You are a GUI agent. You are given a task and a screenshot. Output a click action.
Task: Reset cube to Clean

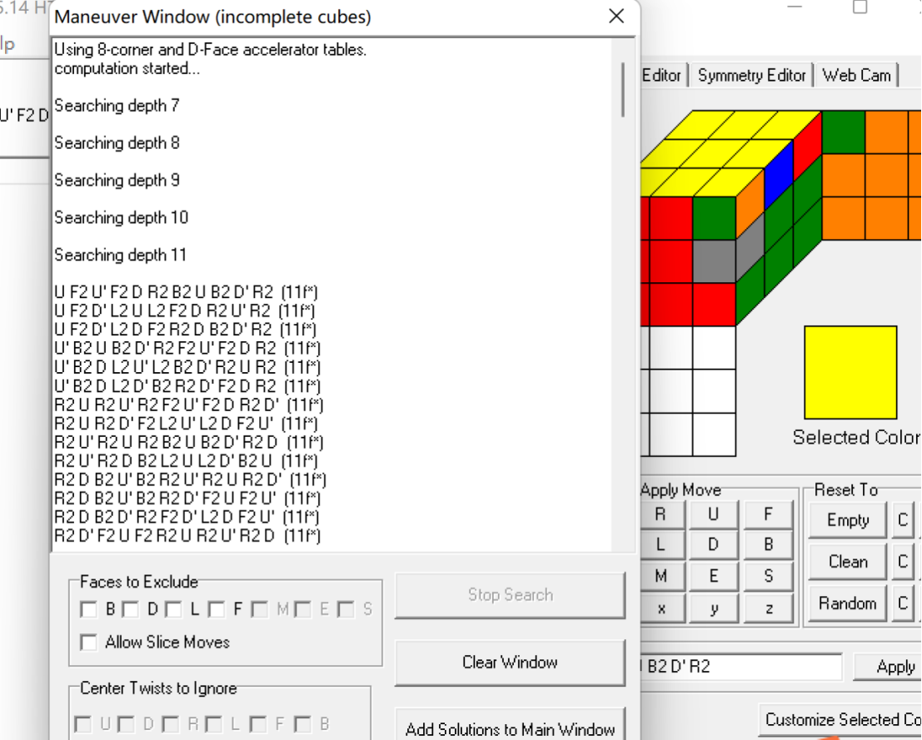847,562
